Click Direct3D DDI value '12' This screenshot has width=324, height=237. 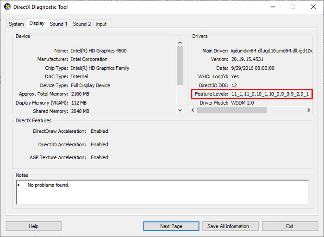pyautogui.click(x=234, y=85)
